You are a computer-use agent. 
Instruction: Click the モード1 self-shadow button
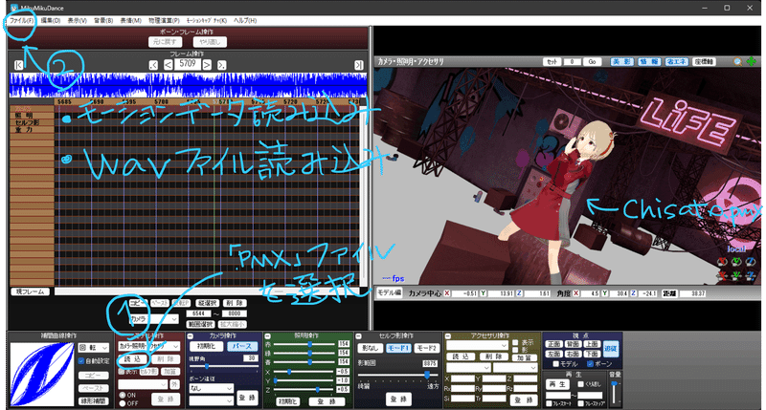[398, 348]
